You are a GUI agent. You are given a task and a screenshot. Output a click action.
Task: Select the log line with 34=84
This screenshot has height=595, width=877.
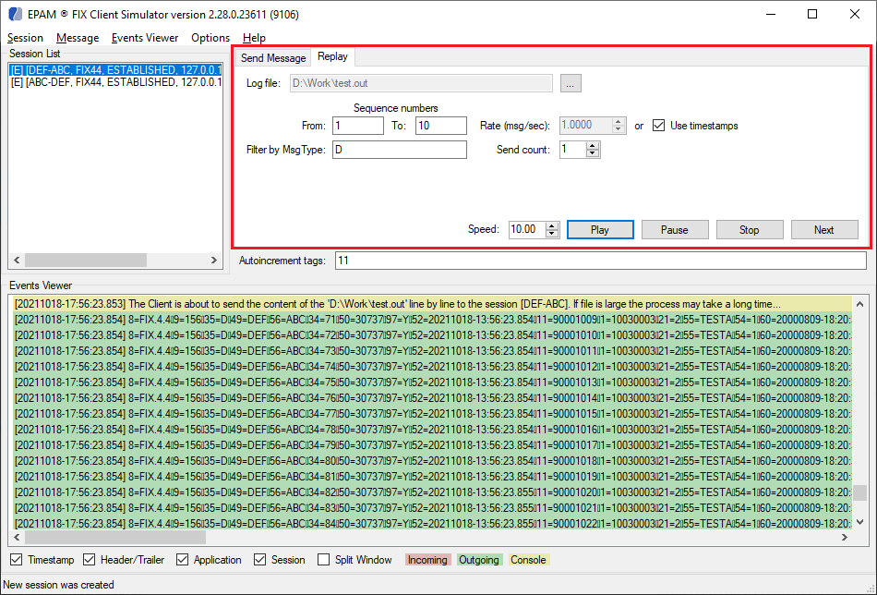(x=432, y=523)
